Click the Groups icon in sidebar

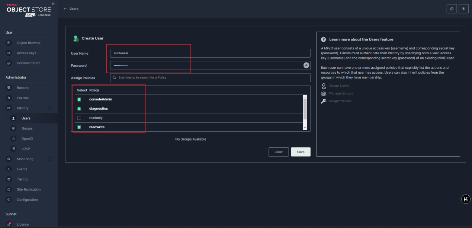coord(14,128)
